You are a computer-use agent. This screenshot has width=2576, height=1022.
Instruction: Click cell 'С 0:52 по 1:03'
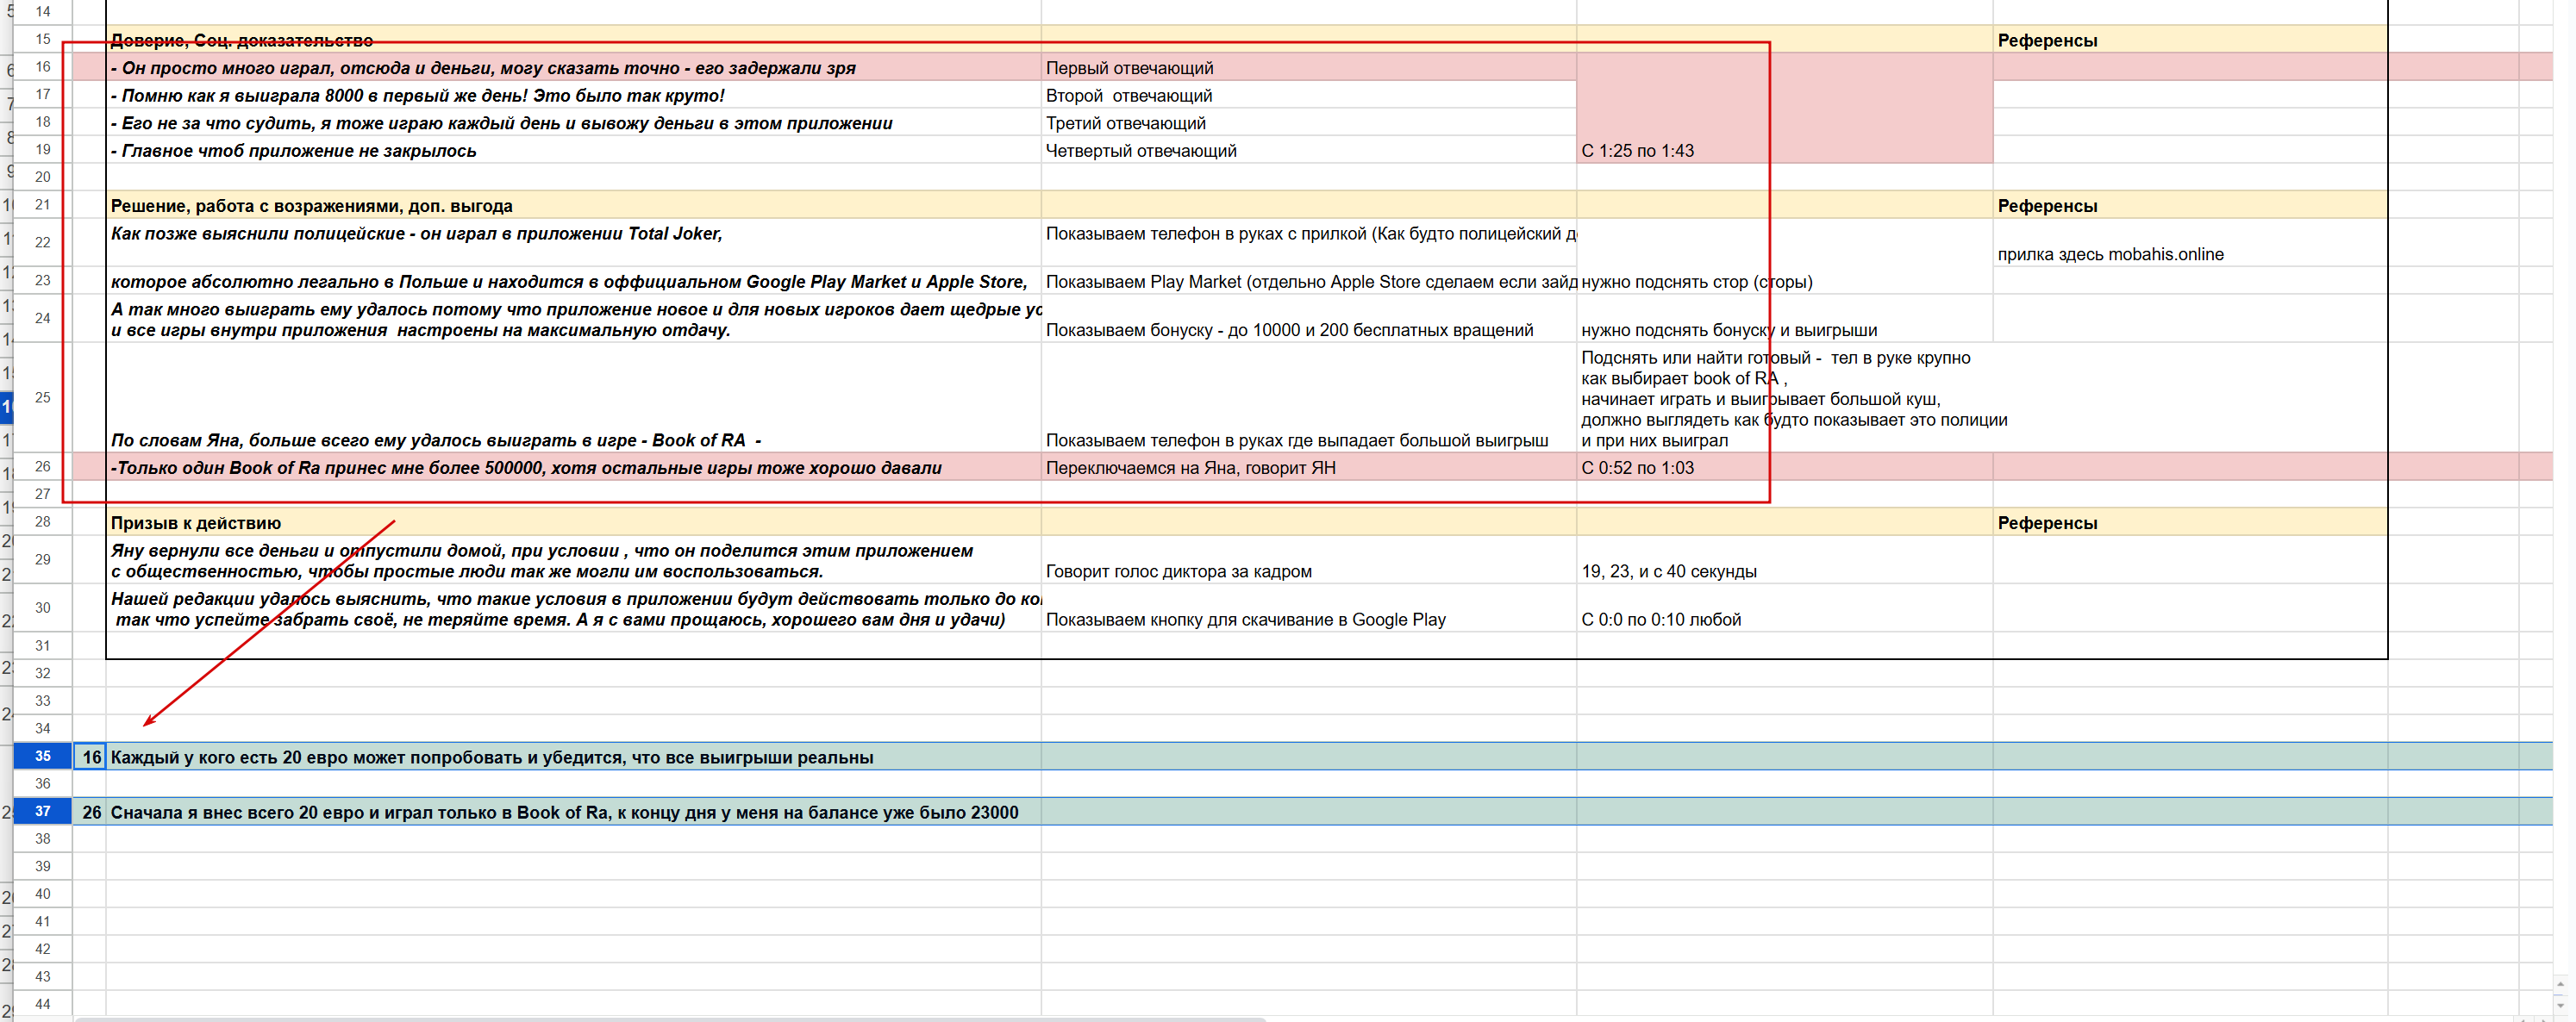pyautogui.click(x=1784, y=467)
